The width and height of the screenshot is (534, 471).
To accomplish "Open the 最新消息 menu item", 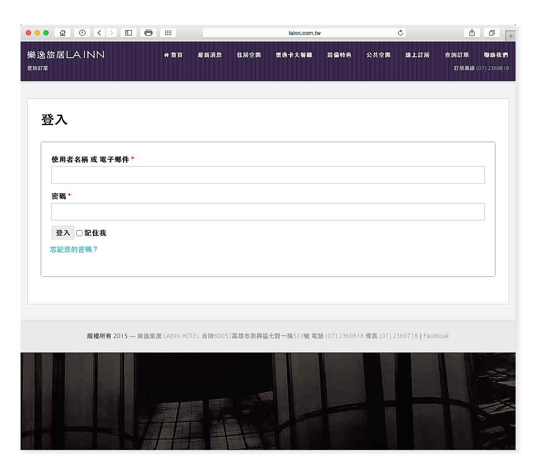I will 210,55.
